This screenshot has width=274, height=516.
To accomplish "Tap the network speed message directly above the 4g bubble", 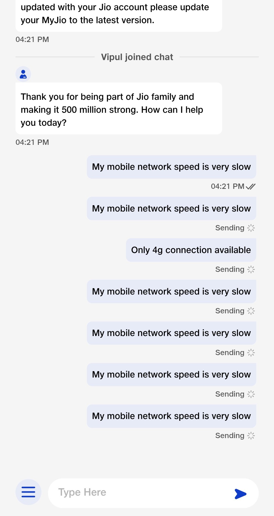I will pos(171,208).
